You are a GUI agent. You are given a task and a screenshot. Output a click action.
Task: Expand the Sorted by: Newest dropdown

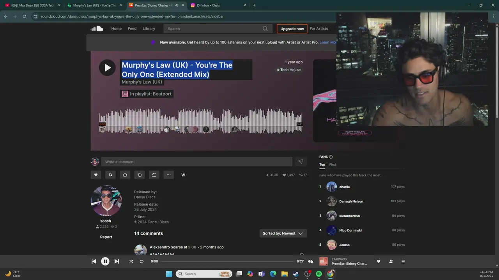point(283,233)
